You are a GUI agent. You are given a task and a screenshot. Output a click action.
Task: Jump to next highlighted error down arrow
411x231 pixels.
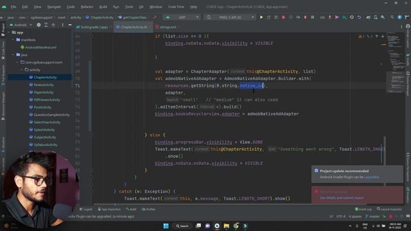(x=383, y=36)
